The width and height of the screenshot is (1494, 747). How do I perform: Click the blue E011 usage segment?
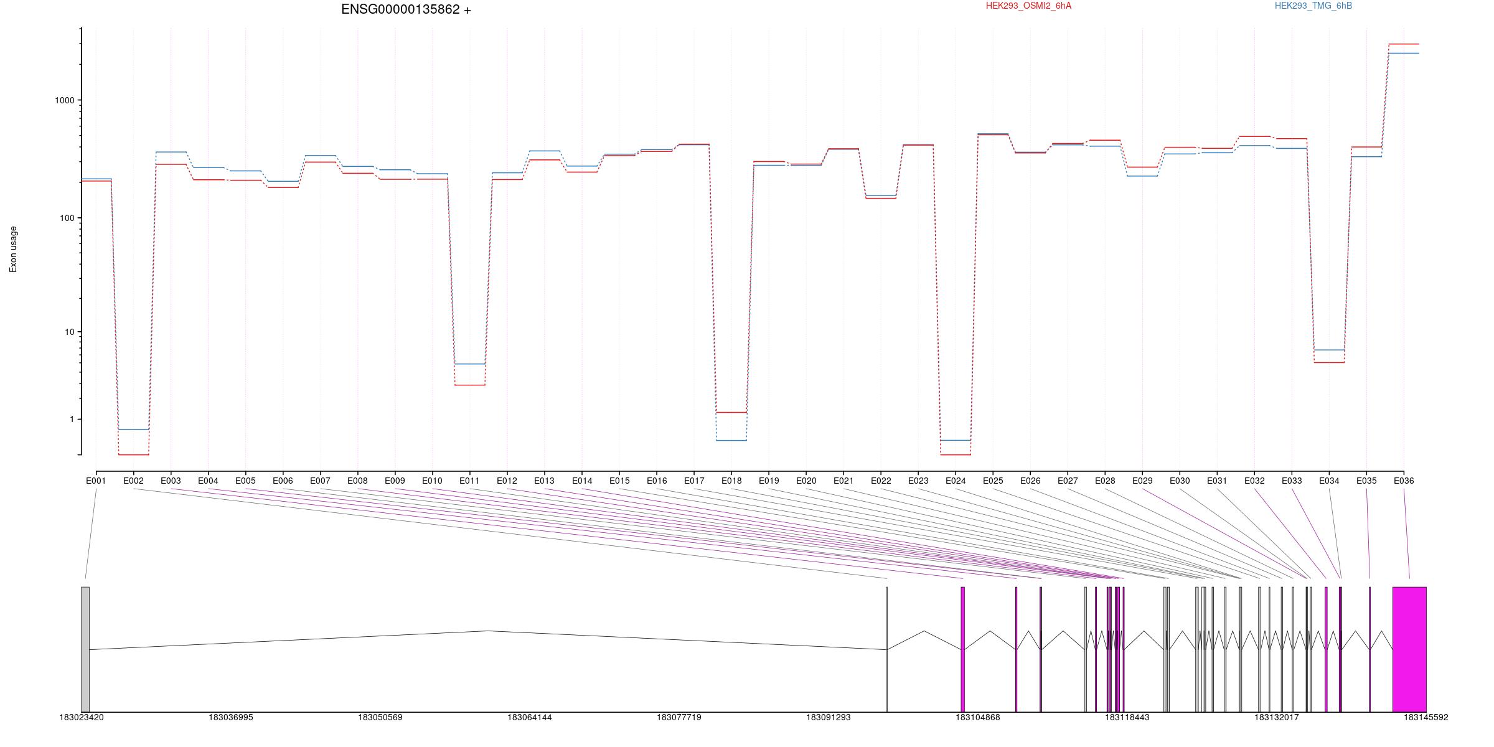pyautogui.click(x=469, y=364)
